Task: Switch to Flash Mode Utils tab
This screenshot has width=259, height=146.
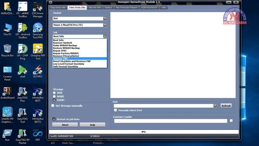Action: pos(77,7)
